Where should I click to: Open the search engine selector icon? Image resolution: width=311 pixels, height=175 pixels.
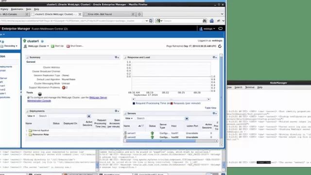[159, 20]
